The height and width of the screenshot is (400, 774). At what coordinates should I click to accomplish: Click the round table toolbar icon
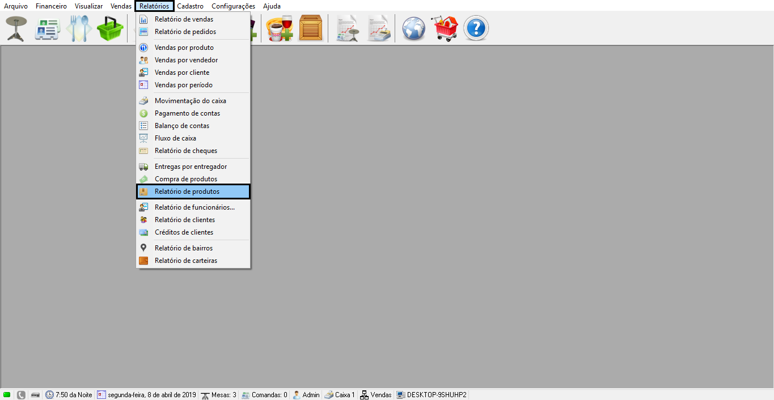click(16, 28)
